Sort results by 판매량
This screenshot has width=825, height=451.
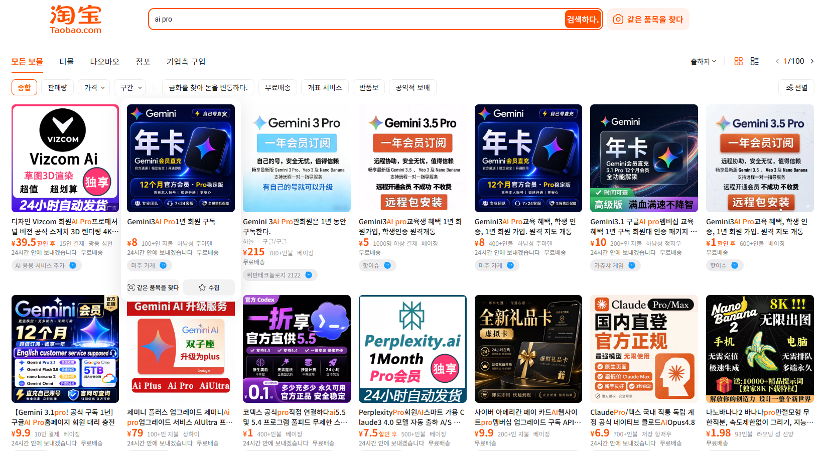click(57, 87)
